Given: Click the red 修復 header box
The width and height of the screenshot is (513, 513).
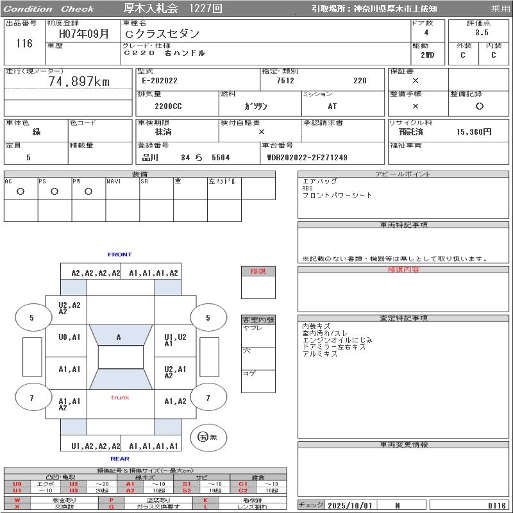Looking at the screenshot, I should tap(258, 271).
